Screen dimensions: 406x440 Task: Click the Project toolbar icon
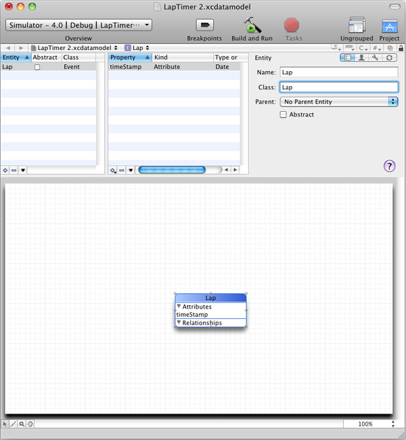tap(390, 26)
